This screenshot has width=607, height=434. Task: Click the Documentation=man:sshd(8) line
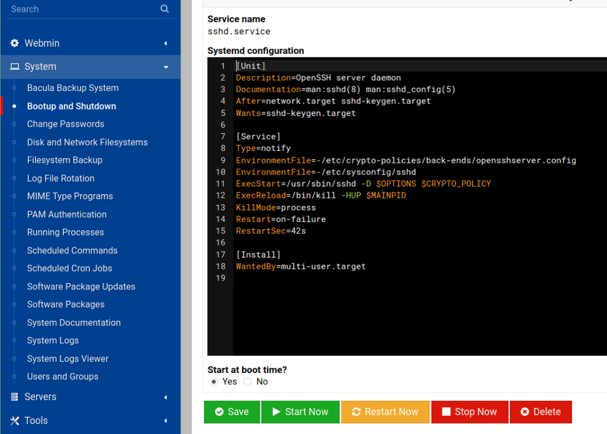346,89
